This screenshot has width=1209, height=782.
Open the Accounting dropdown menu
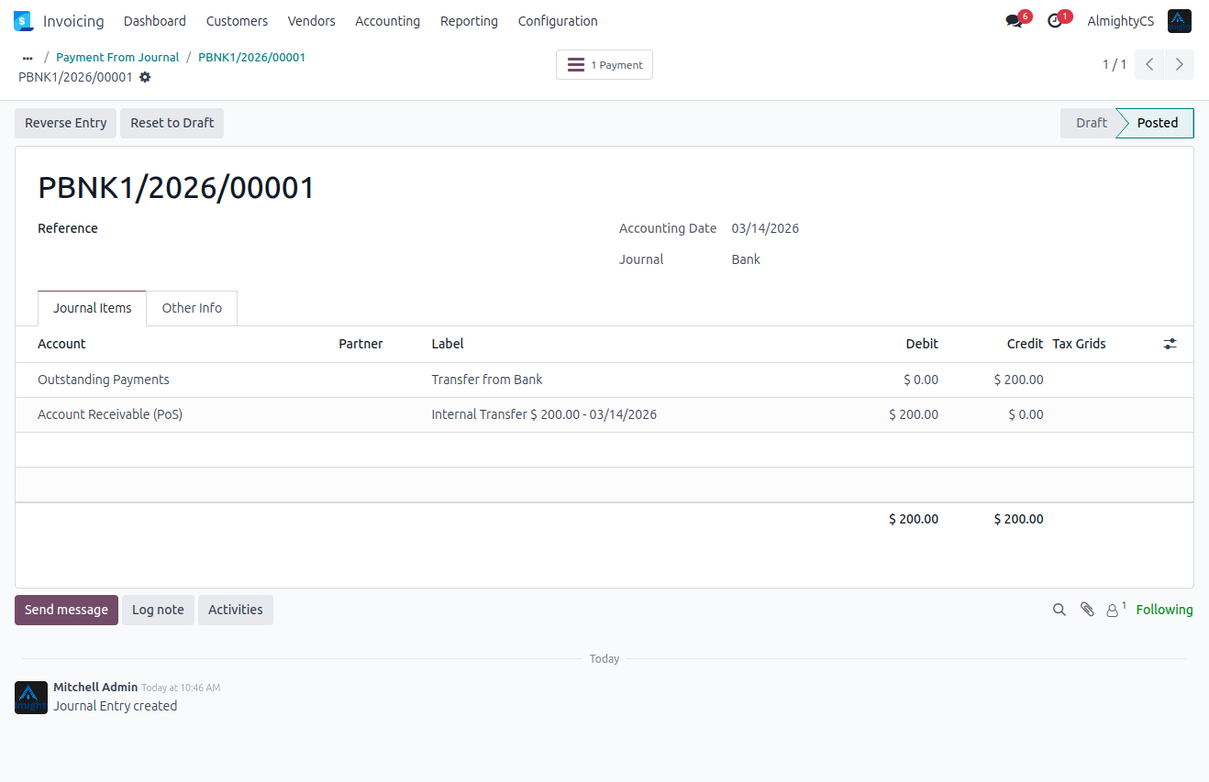coord(387,21)
